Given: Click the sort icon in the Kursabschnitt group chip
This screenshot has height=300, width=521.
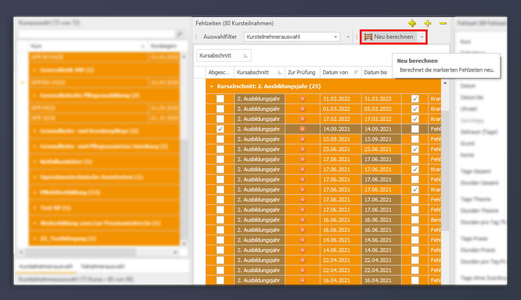Looking at the screenshot, I should click(245, 56).
